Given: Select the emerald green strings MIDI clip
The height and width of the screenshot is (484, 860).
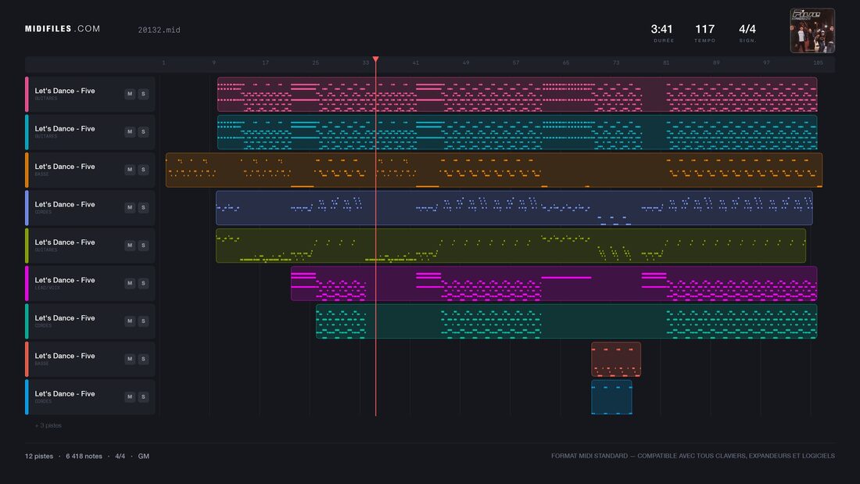Looking at the screenshot, I should [567, 321].
